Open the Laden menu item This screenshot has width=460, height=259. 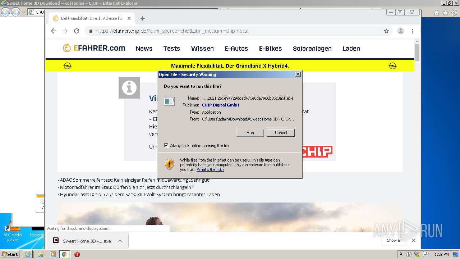coord(351,49)
